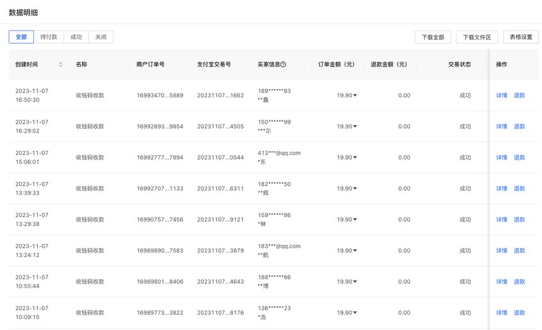Switch to the 关闭 tab
The image size is (542, 330).
click(x=101, y=37)
